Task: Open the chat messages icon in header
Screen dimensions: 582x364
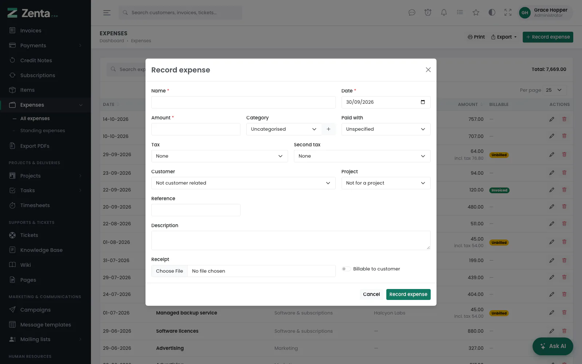Action: tap(412, 13)
